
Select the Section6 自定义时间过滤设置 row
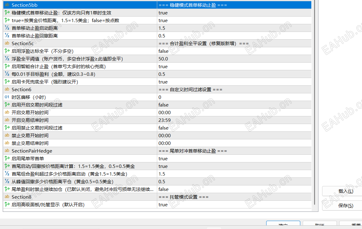pyautogui.click(x=157, y=89)
